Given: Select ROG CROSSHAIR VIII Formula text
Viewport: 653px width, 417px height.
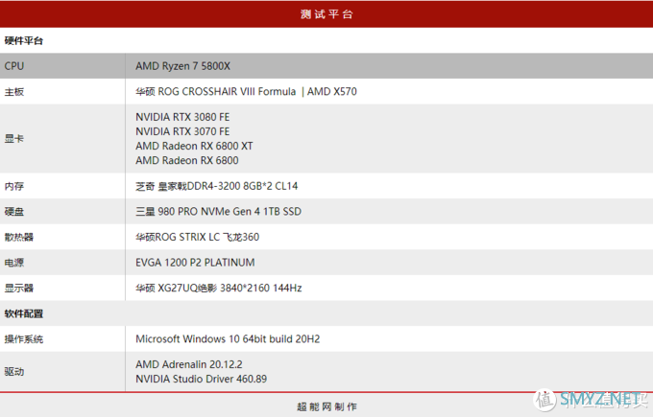Looking at the screenshot, I should click(227, 91).
